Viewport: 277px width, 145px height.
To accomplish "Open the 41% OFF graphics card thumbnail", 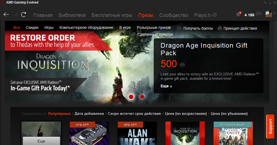I will (x=89, y=133).
